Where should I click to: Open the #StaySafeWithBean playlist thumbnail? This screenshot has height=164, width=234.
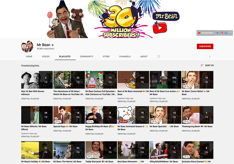pos(165,150)
